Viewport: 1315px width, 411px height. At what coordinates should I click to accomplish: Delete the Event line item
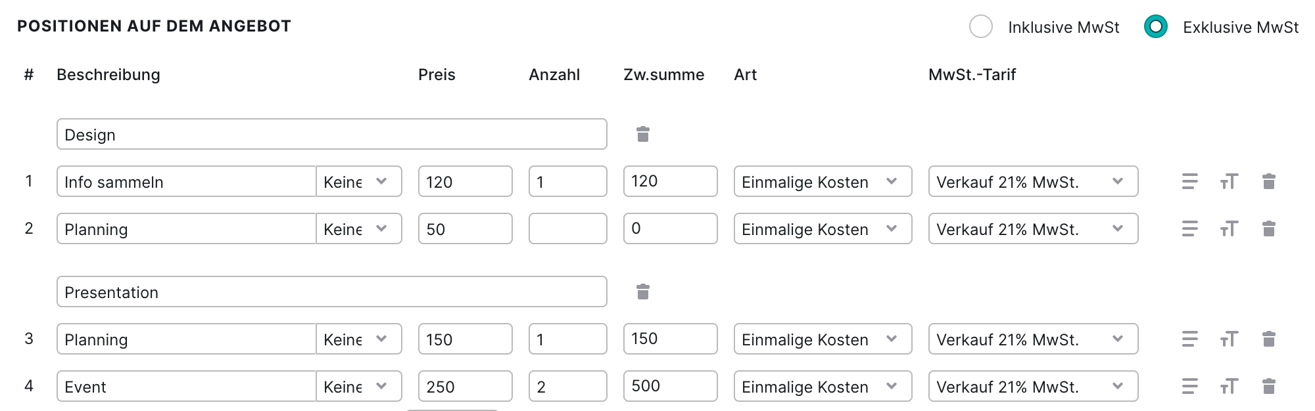[1269, 386]
